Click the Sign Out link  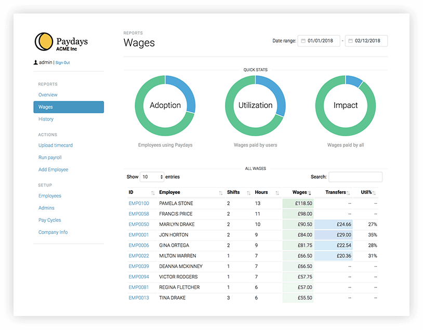tap(62, 62)
